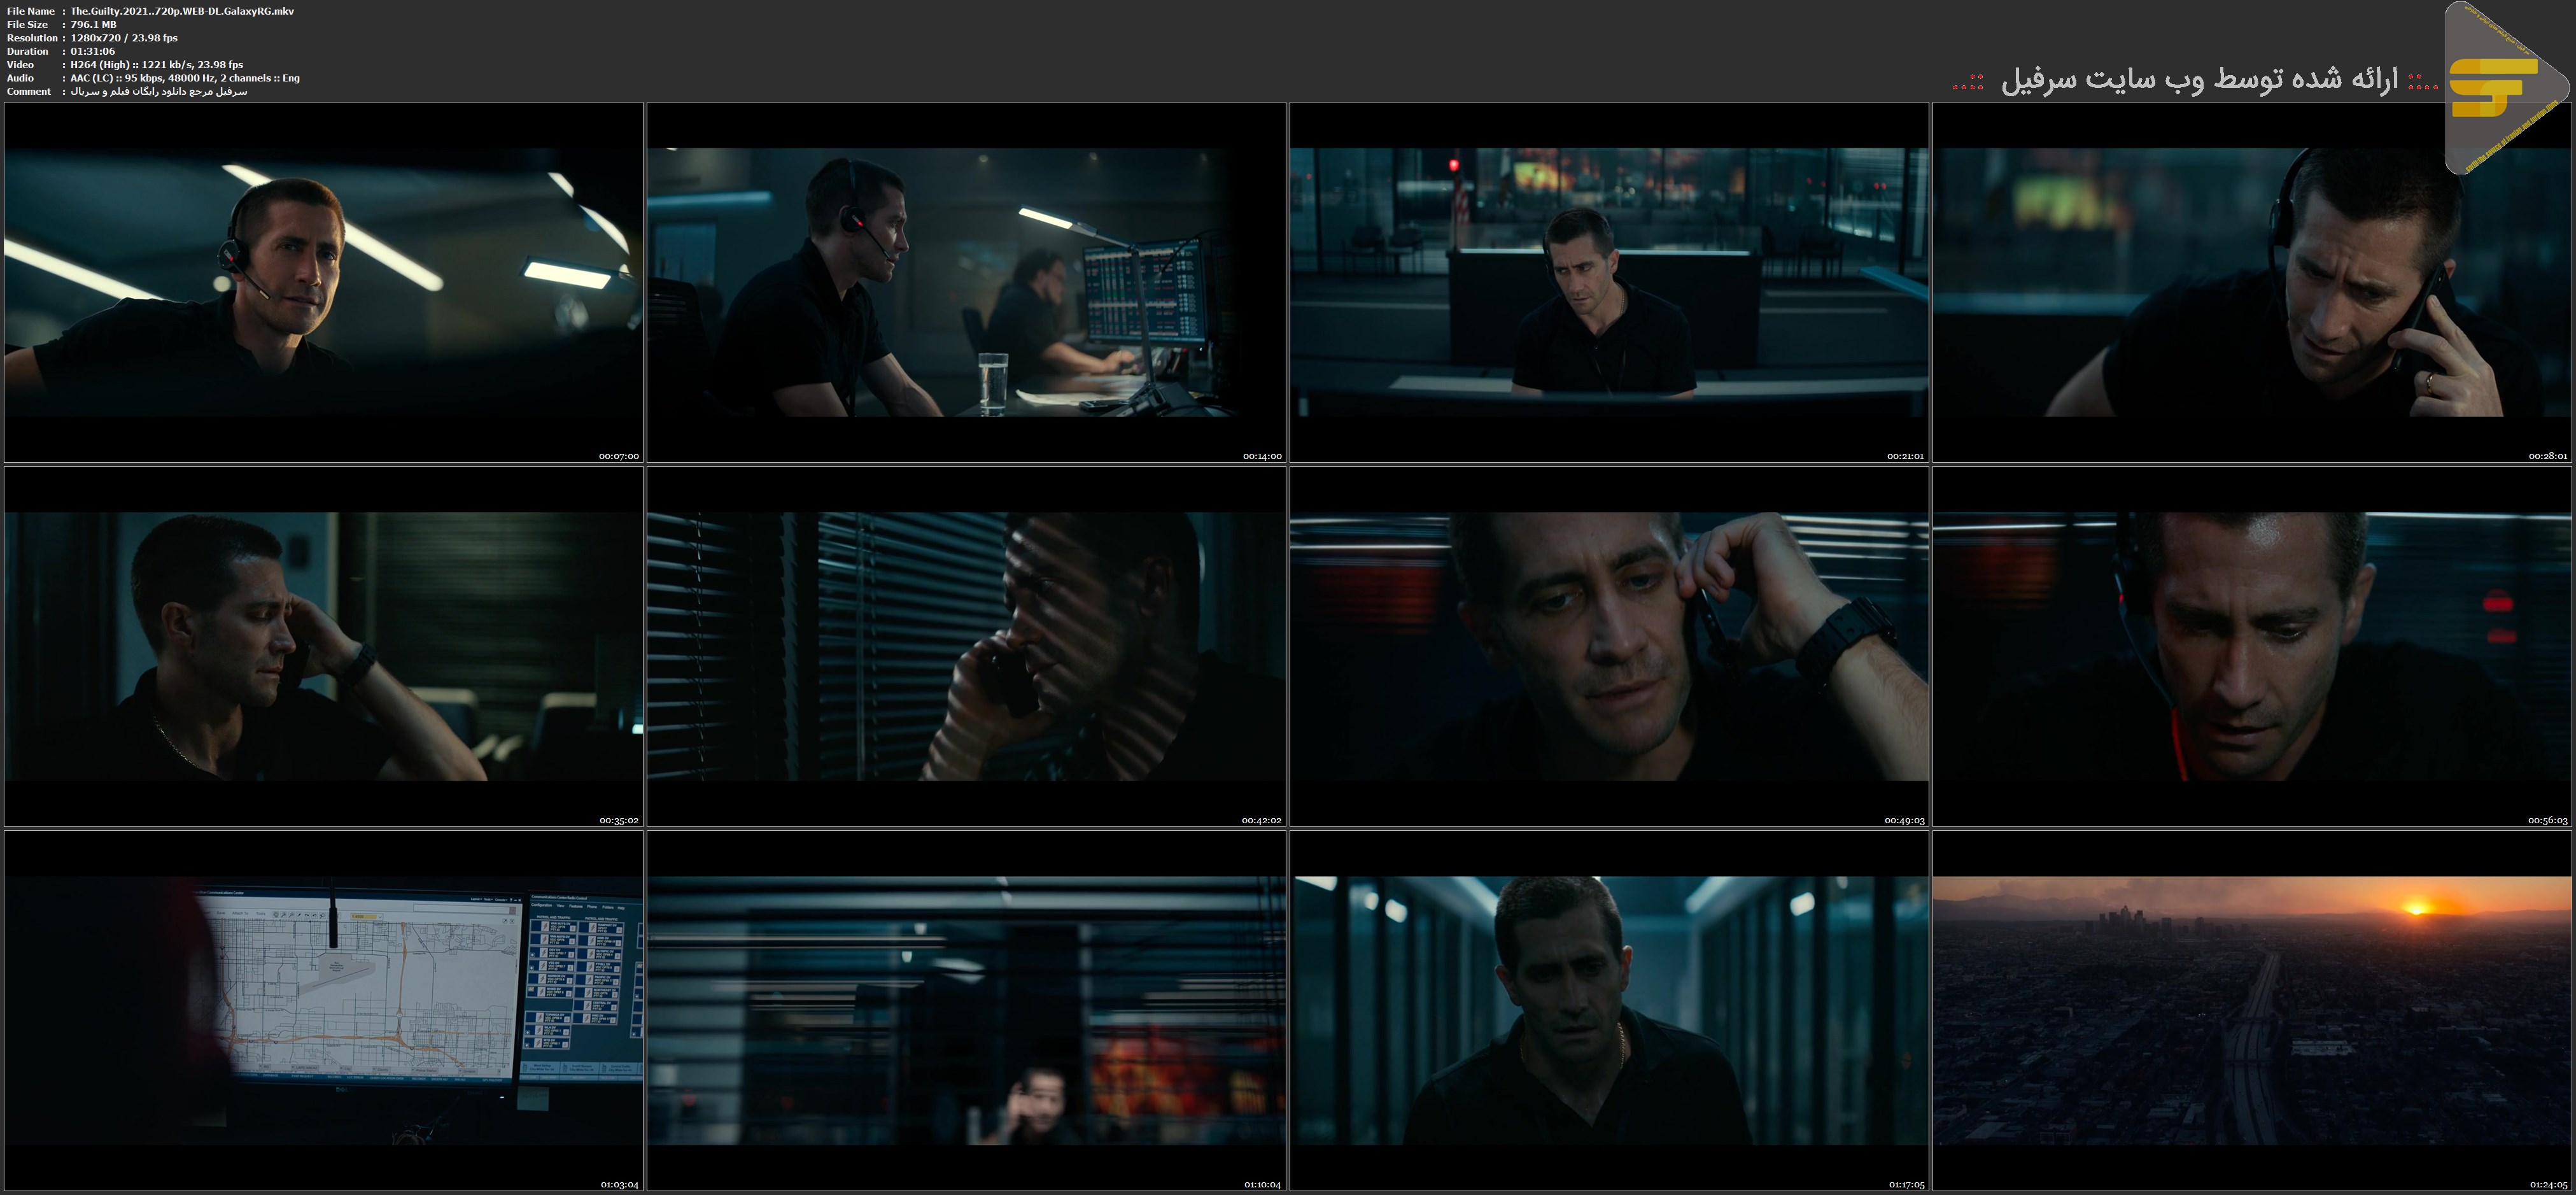Click the Persian Comment text
The image size is (2576, 1195).
(x=158, y=91)
